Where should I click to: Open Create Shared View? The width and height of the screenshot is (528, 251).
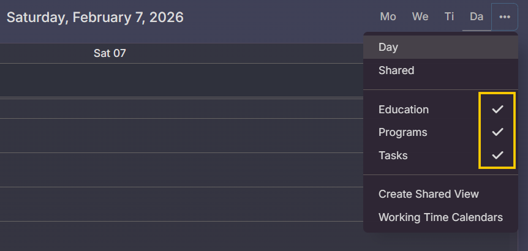coord(428,194)
